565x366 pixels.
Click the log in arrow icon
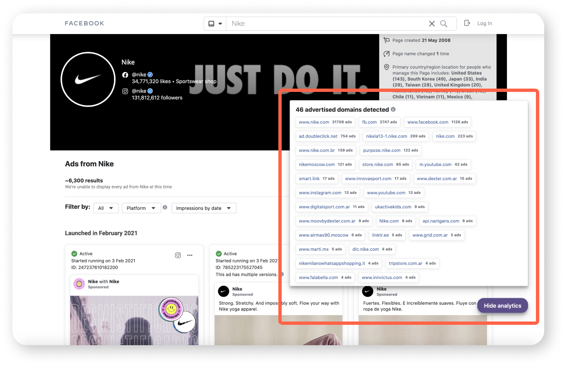(467, 23)
